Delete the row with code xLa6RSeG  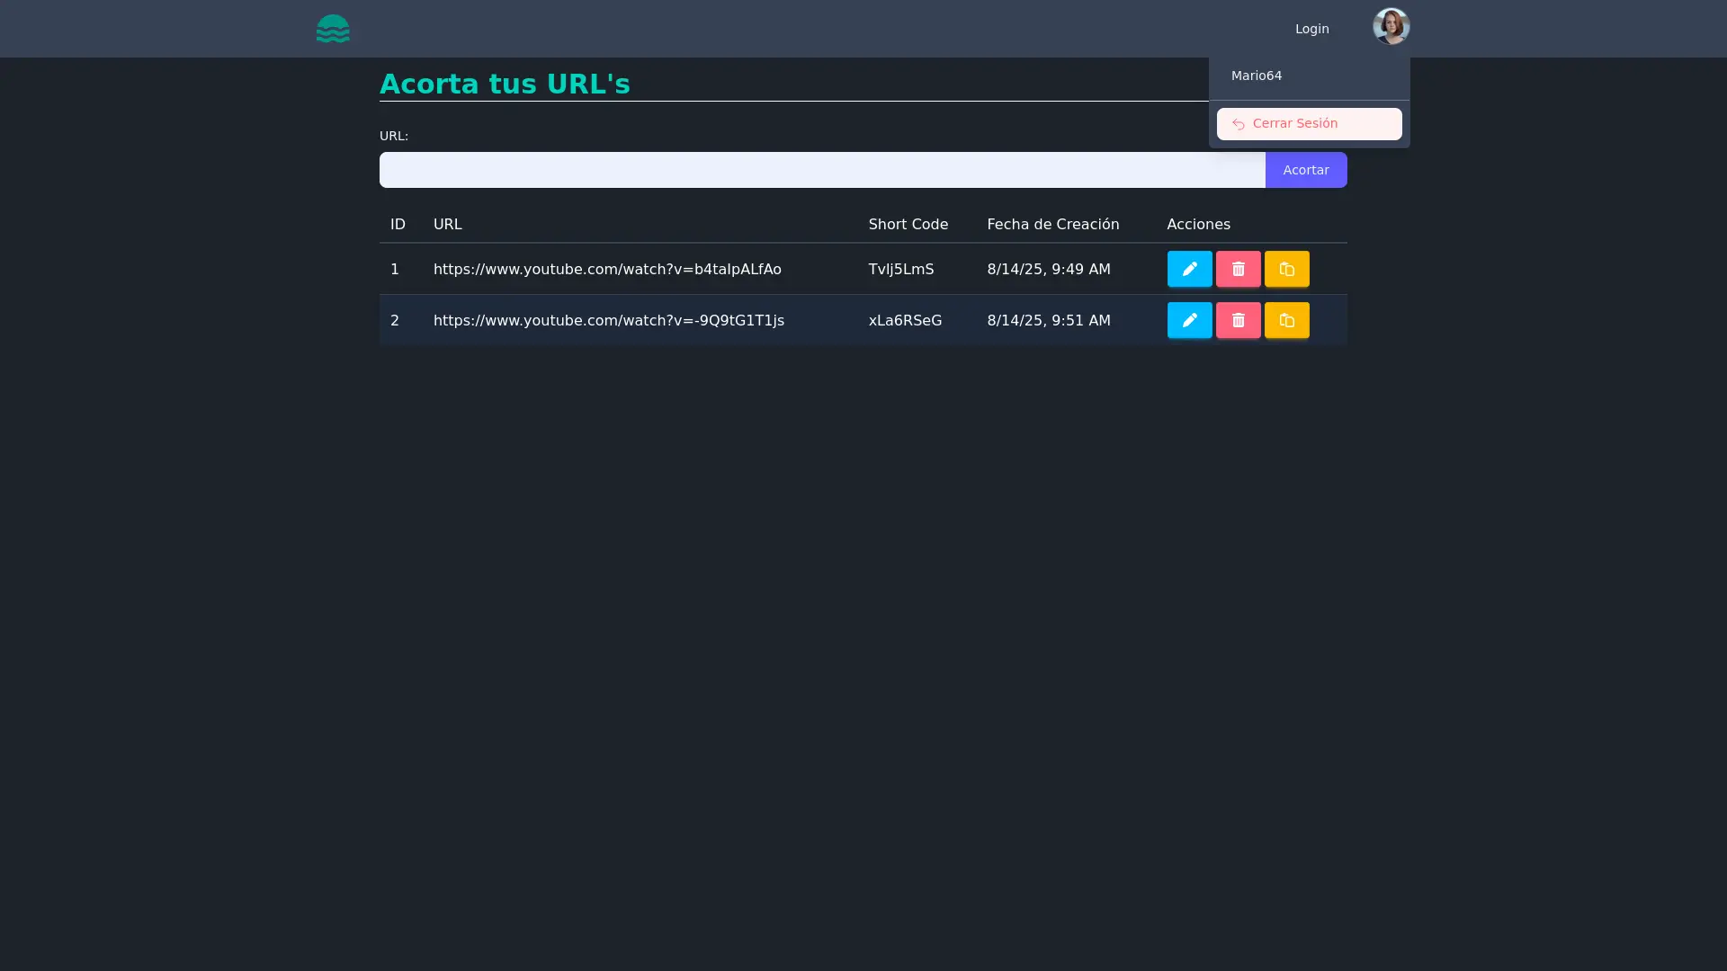(x=1238, y=320)
